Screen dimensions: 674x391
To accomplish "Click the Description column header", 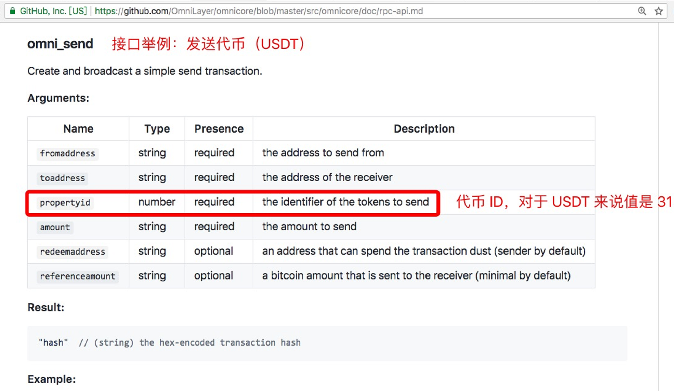I will (424, 129).
